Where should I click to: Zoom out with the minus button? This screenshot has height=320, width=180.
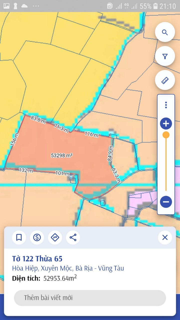(166, 202)
